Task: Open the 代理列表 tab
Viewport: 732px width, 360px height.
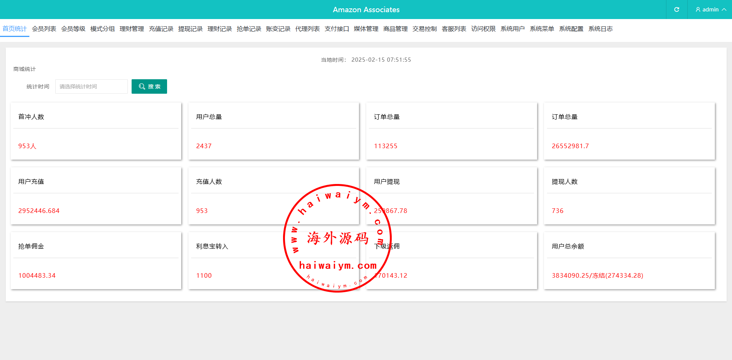Action: point(307,29)
